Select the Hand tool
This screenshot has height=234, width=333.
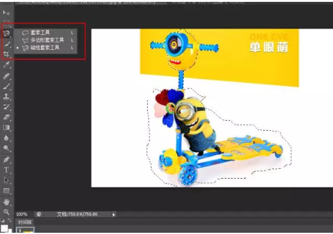[7, 202]
